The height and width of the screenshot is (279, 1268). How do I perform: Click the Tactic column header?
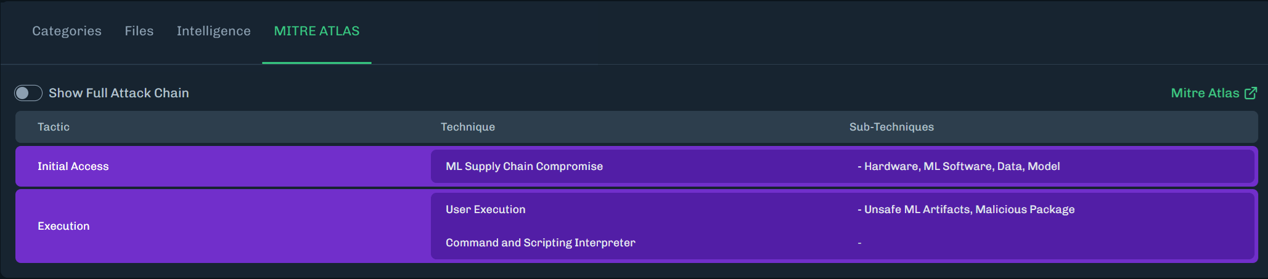[x=54, y=127]
